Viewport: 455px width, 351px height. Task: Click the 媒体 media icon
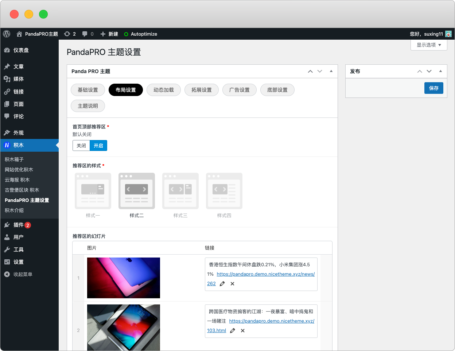click(x=7, y=79)
